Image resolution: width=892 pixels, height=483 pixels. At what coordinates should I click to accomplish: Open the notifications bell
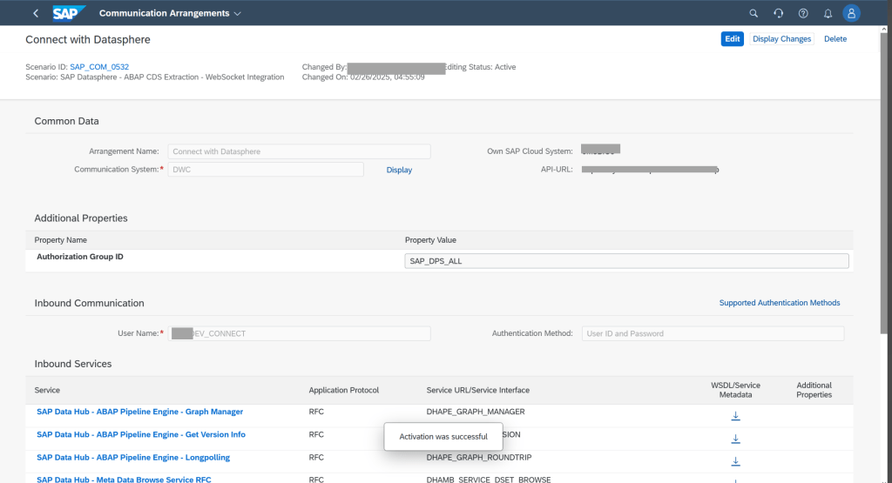coord(828,13)
